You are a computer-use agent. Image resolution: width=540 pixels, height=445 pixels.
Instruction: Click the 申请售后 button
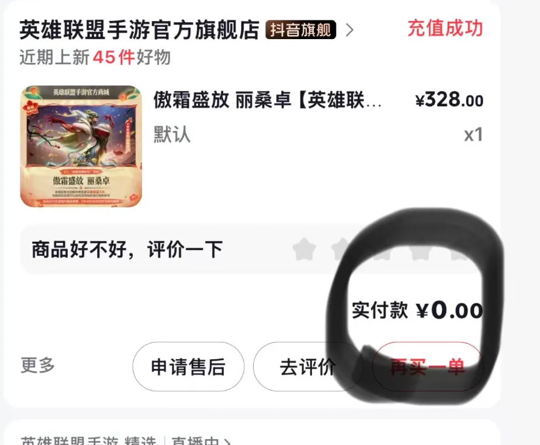coord(188,367)
